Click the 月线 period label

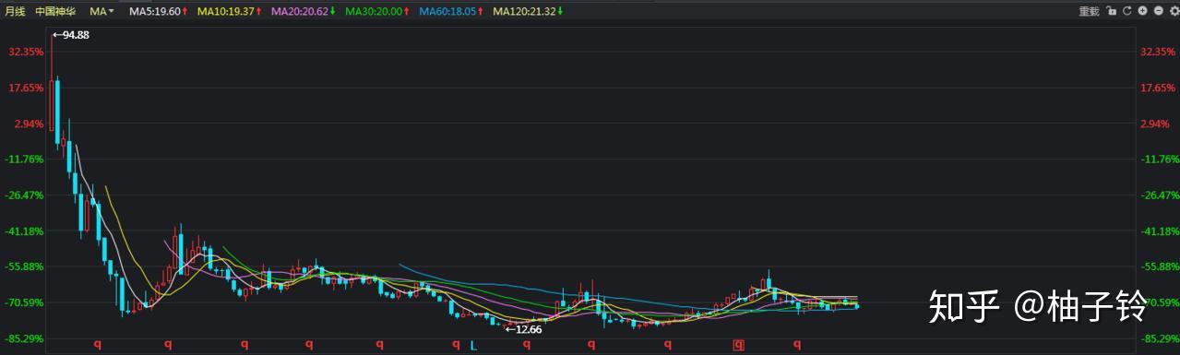coord(15,11)
